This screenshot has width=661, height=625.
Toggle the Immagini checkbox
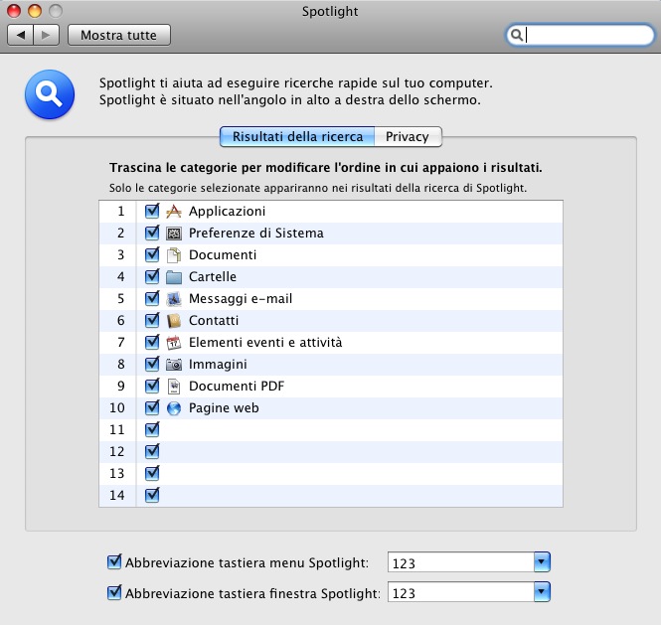152,364
